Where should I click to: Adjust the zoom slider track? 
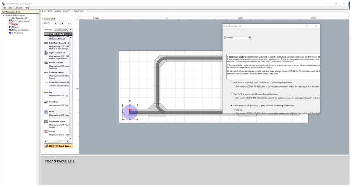(x=59, y=23)
